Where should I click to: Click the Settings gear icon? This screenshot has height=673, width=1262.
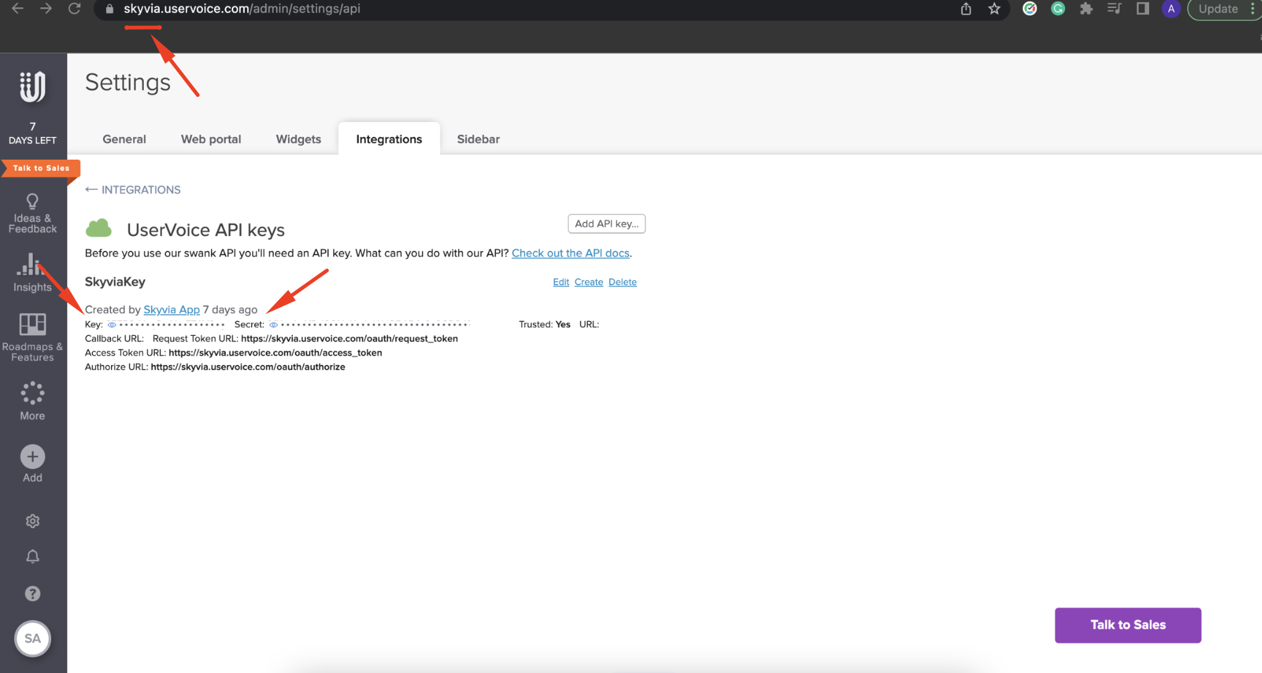click(31, 520)
